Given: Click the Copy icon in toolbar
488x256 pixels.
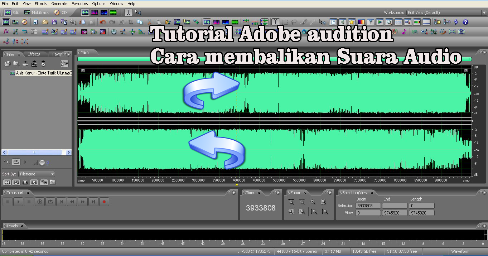Looking at the screenshot, I should click(x=140, y=22).
